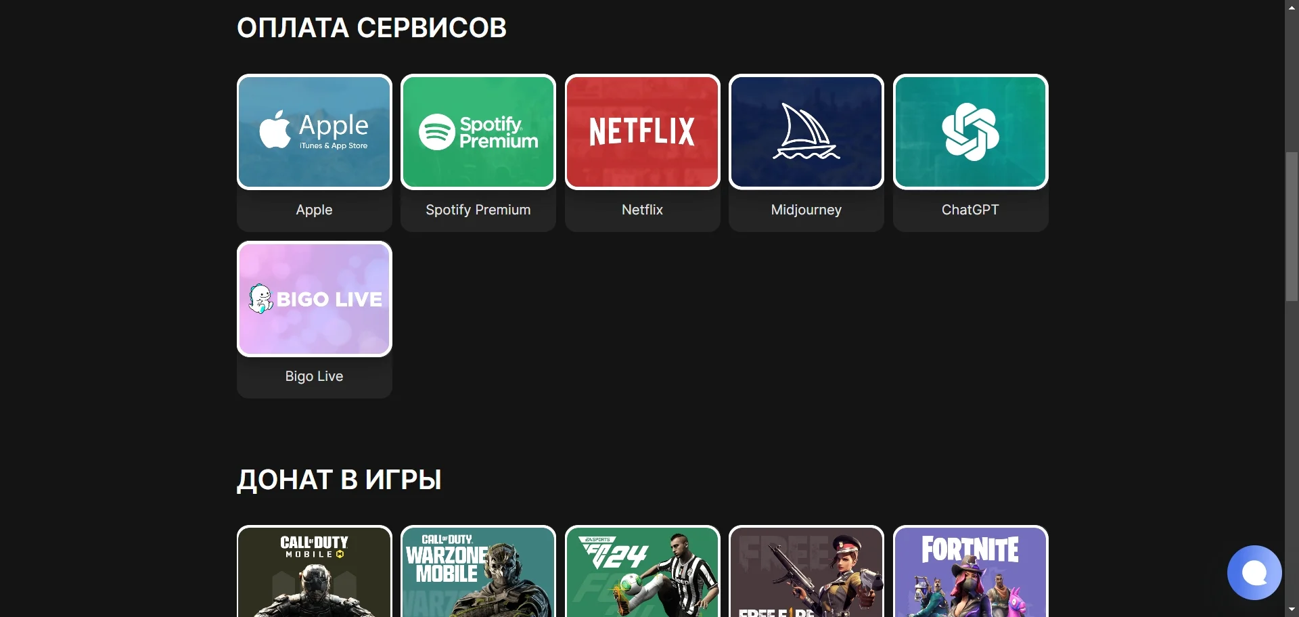This screenshot has width=1299, height=617.
Task: Open the EA Sports FC 24 card
Action: tap(643, 572)
